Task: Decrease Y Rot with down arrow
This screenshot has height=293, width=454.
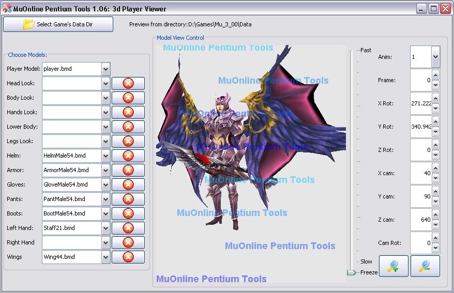Action: pos(435,132)
